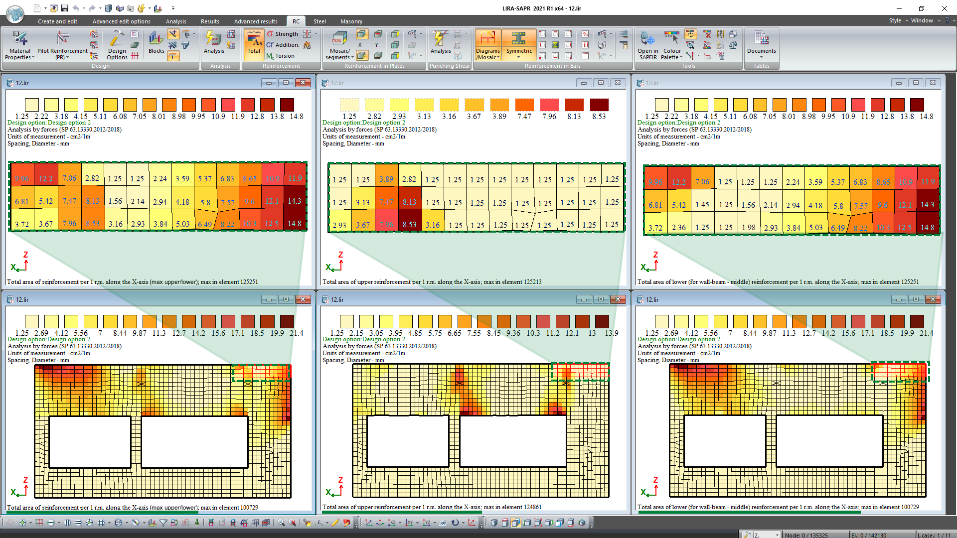The height and width of the screenshot is (538, 957).
Task: Switch to the Steel ribbon tab
Action: click(x=319, y=21)
